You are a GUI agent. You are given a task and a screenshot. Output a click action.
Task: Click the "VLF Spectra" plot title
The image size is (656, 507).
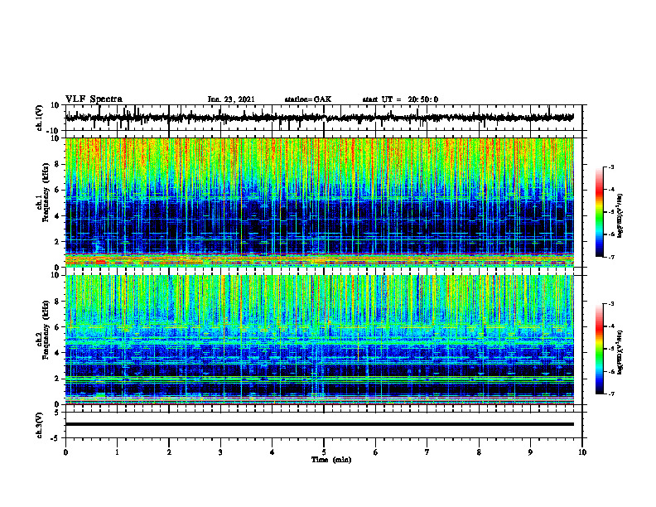click(94, 99)
